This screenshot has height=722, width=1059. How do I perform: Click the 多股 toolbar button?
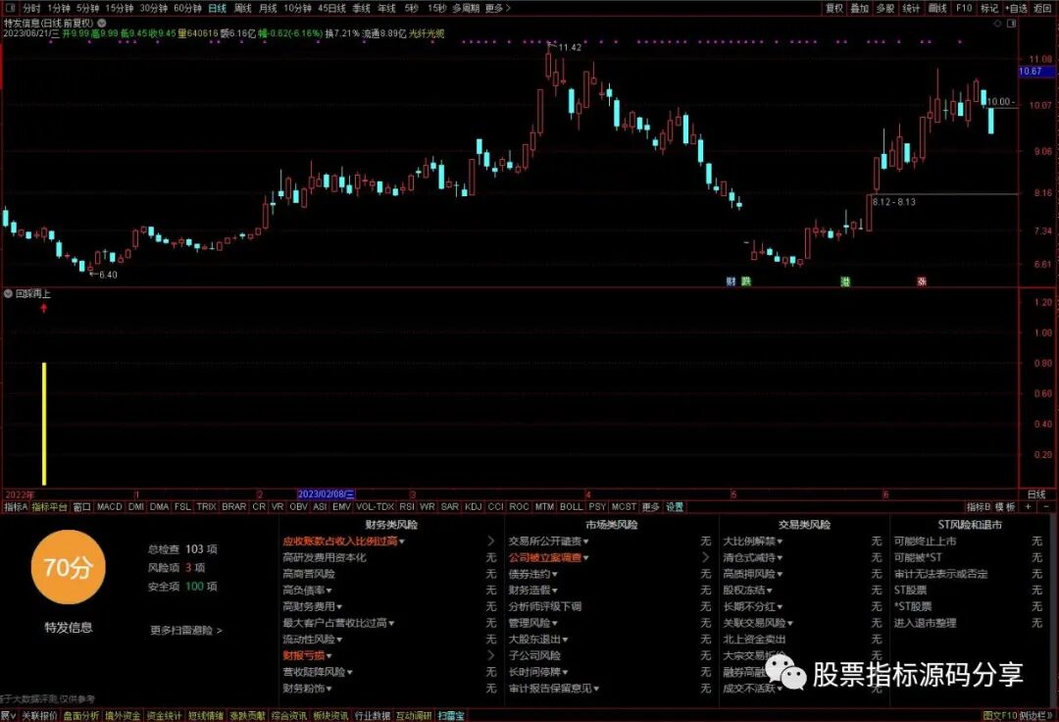click(x=884, y=8)
